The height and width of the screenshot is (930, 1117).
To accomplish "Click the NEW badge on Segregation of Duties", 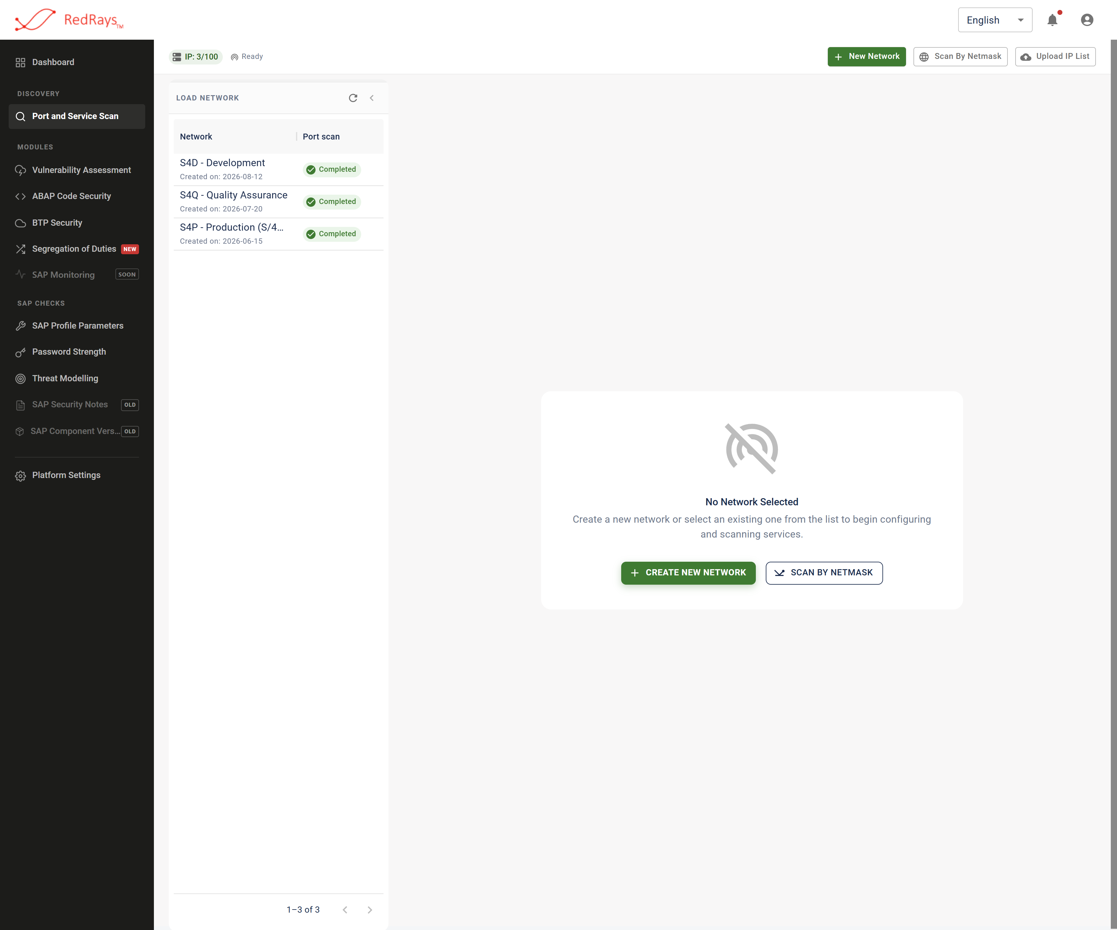I will (130, 249).
